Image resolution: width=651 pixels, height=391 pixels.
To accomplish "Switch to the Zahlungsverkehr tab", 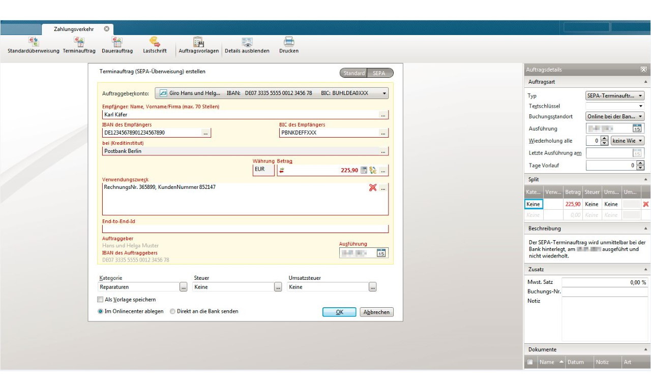I will click(x=74, y=29).
